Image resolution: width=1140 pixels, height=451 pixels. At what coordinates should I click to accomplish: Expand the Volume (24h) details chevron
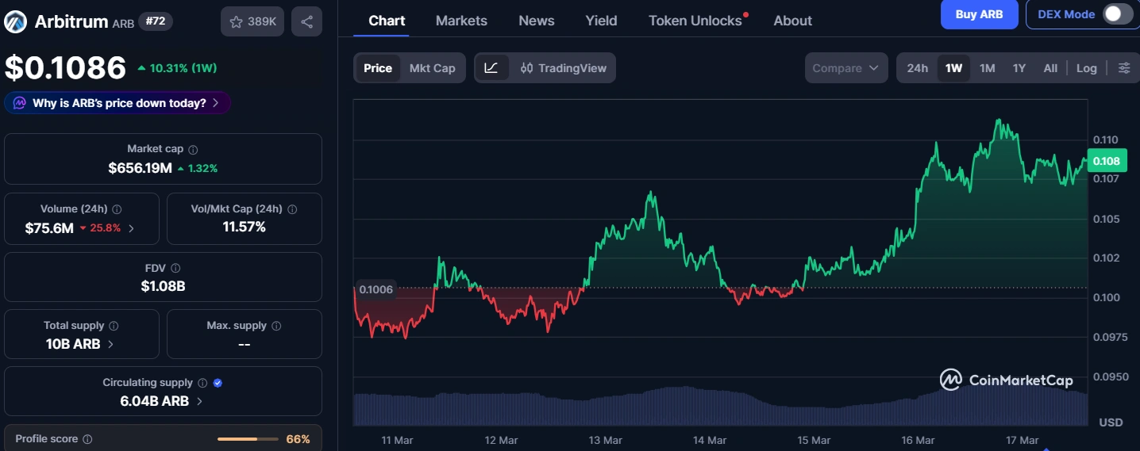pos(131,228)
